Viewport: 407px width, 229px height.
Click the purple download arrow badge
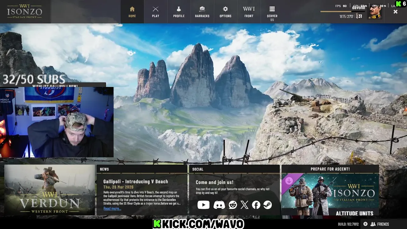coord(289,181)
